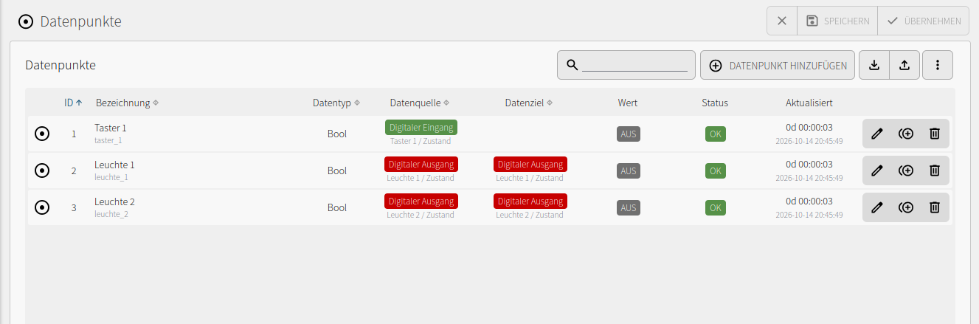This screenshot has height=324, width=979.
Task: Click Taster 1 / Zustand source text
Action: click(x=421, y=141)
